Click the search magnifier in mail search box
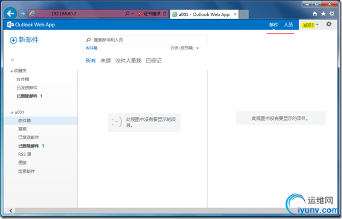Image resolution: width=342 pixels, height=219 pixels. pos(88,40)
